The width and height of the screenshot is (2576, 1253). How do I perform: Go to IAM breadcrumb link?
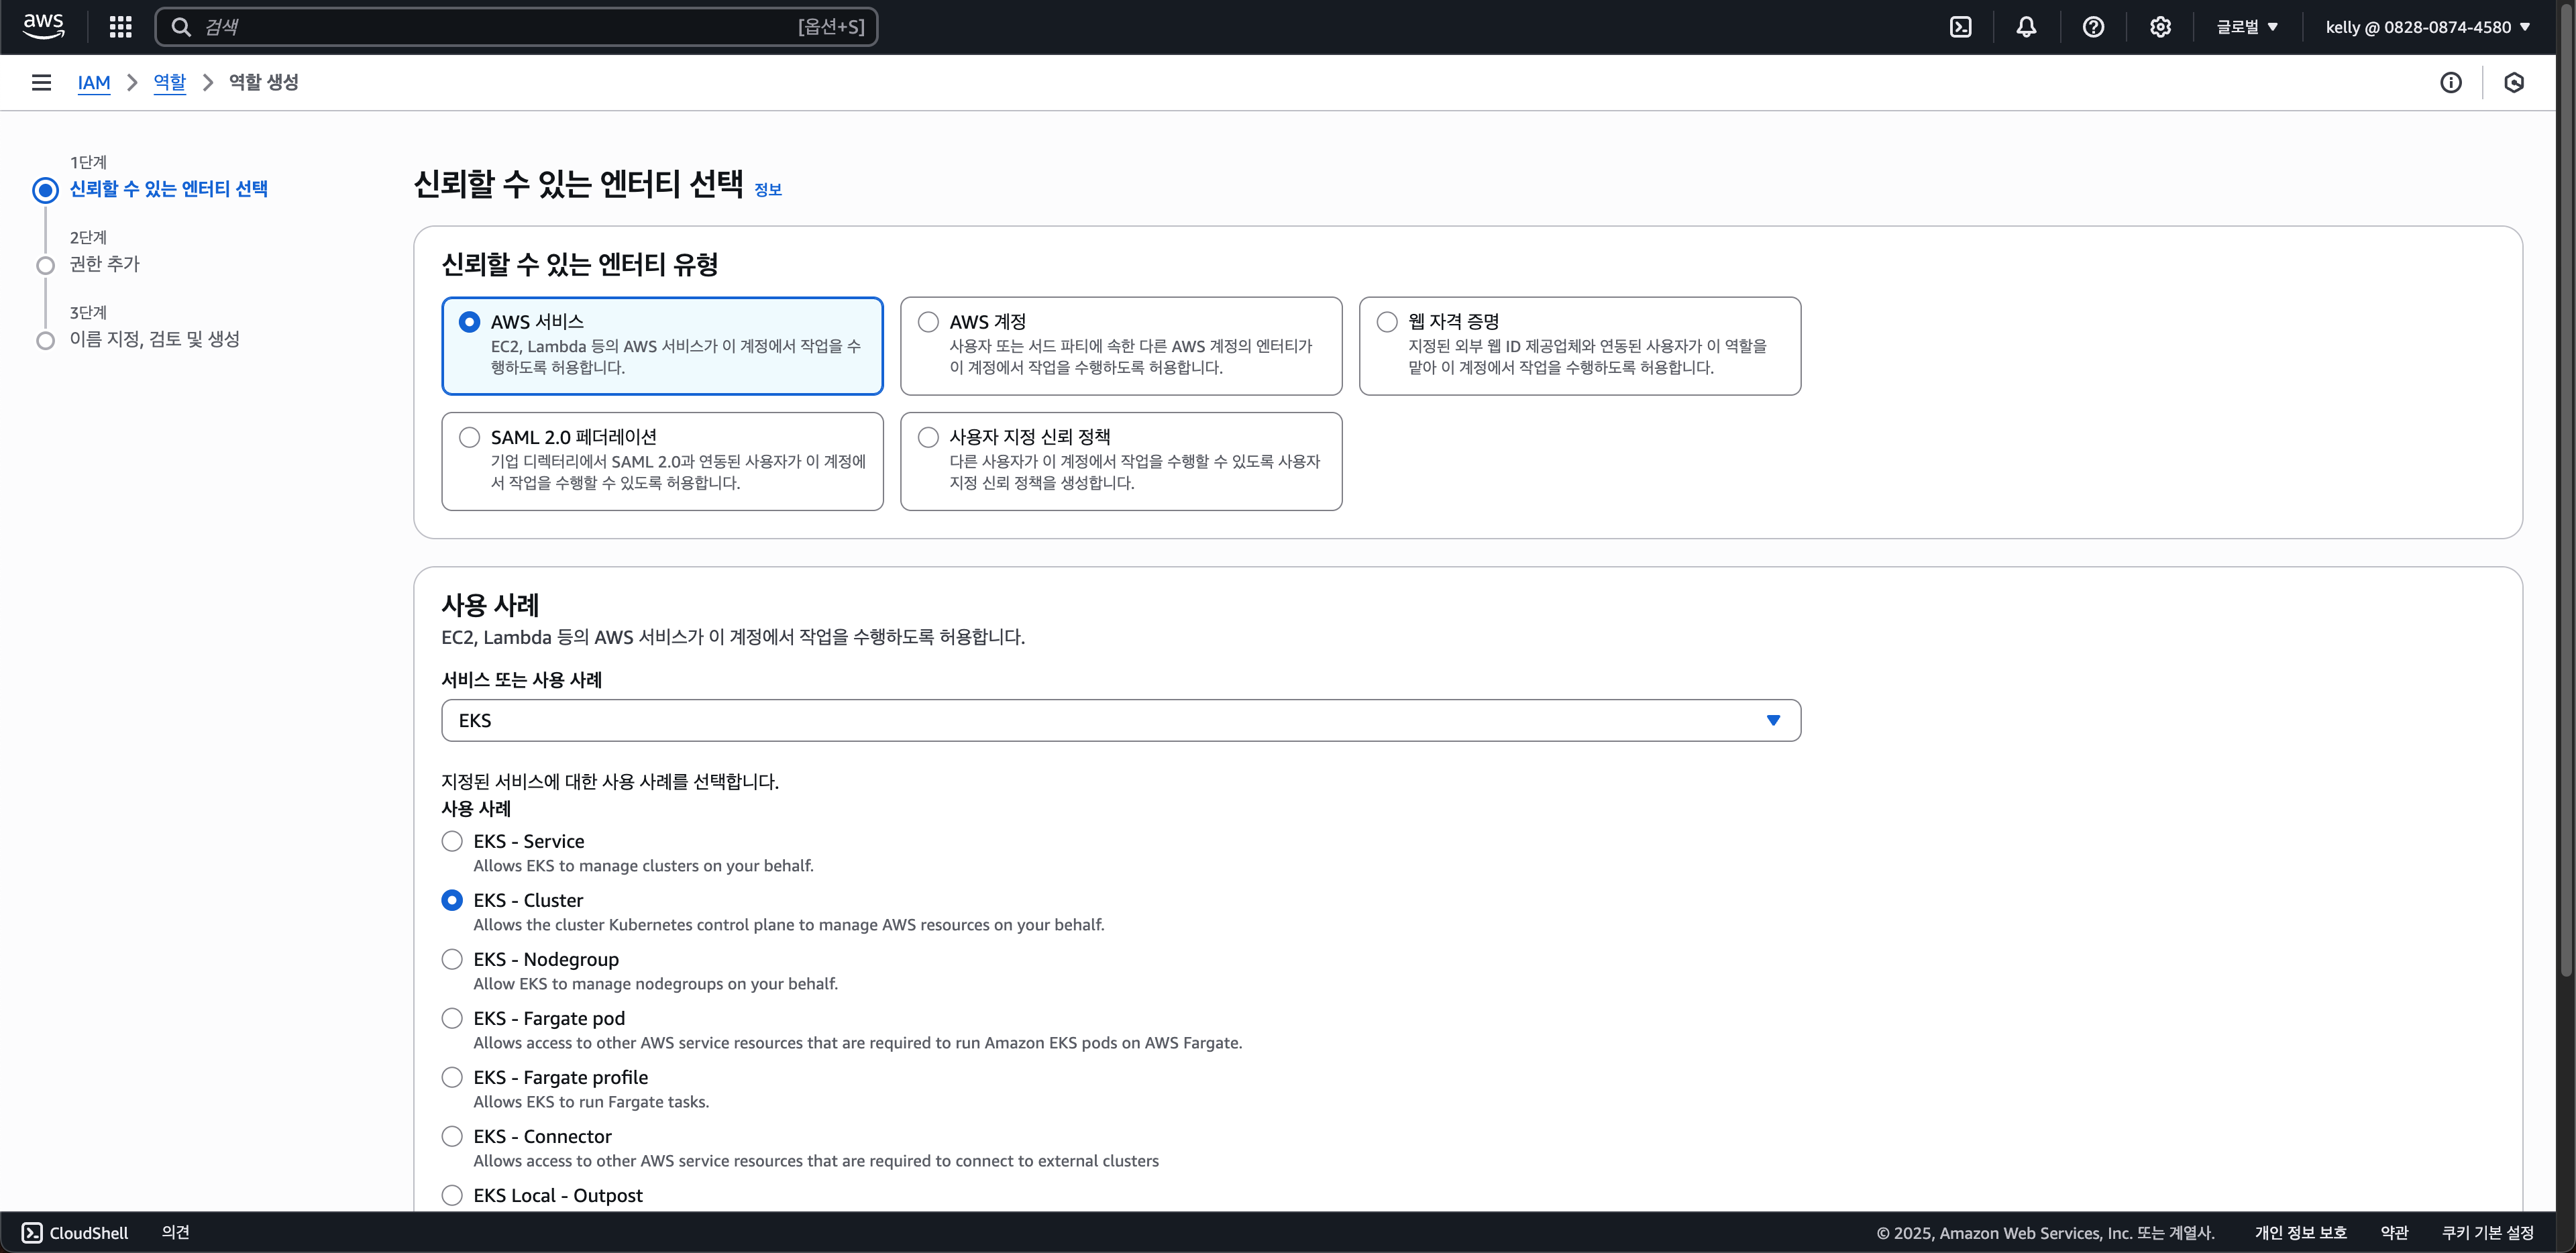tap(94, 83)
